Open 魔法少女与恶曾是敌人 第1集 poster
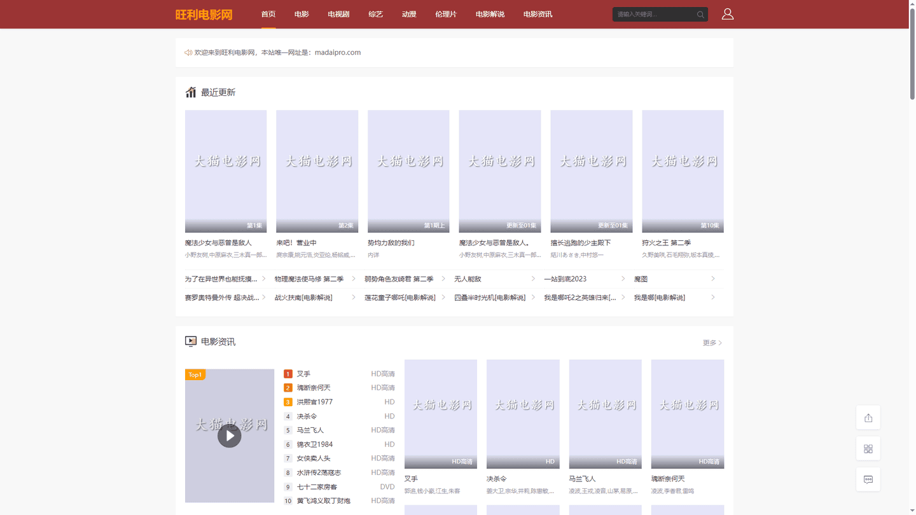This screenshot has width=916, height=515. coord(226,172)
